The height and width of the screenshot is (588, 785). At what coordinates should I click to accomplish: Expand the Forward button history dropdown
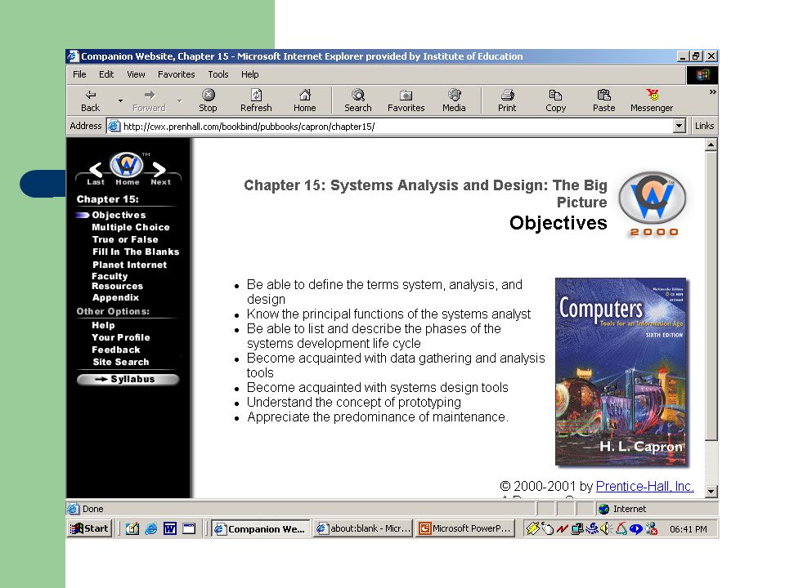click(179, 100)
